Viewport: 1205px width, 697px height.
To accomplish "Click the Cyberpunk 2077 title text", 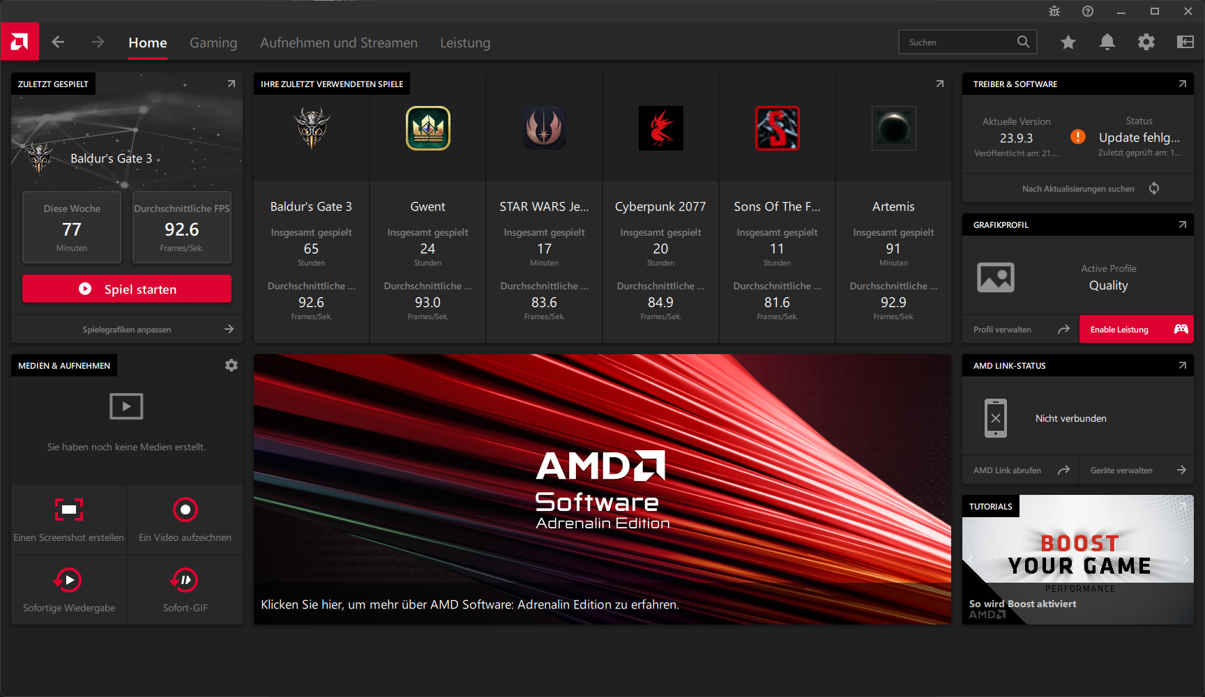I will pyautogui.click(x=660, y=206).
